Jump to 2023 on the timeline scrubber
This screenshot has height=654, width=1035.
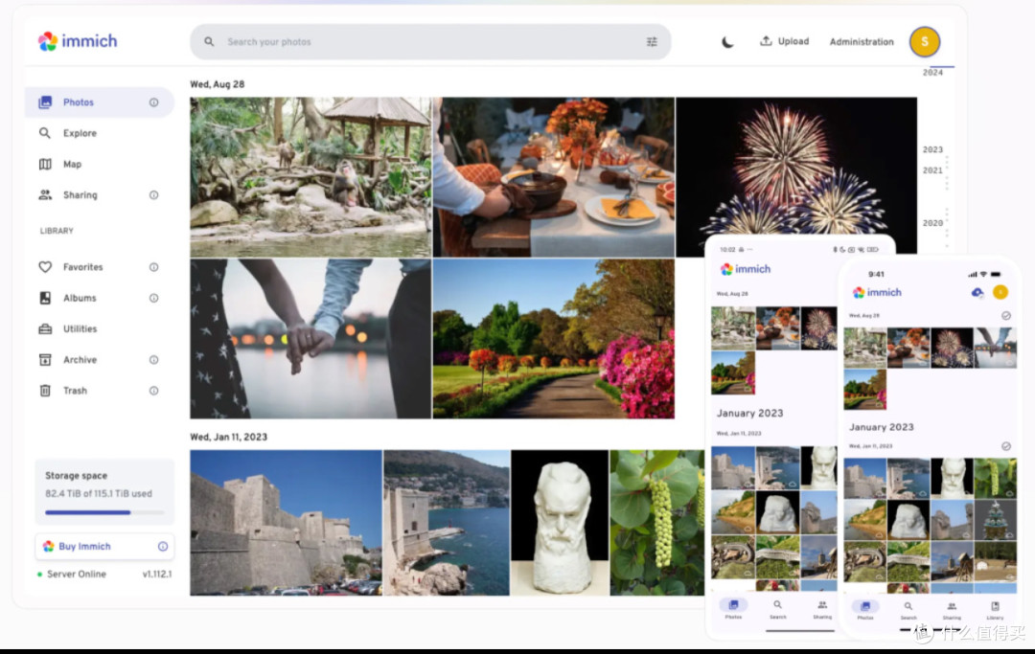(x=932, y=149)
